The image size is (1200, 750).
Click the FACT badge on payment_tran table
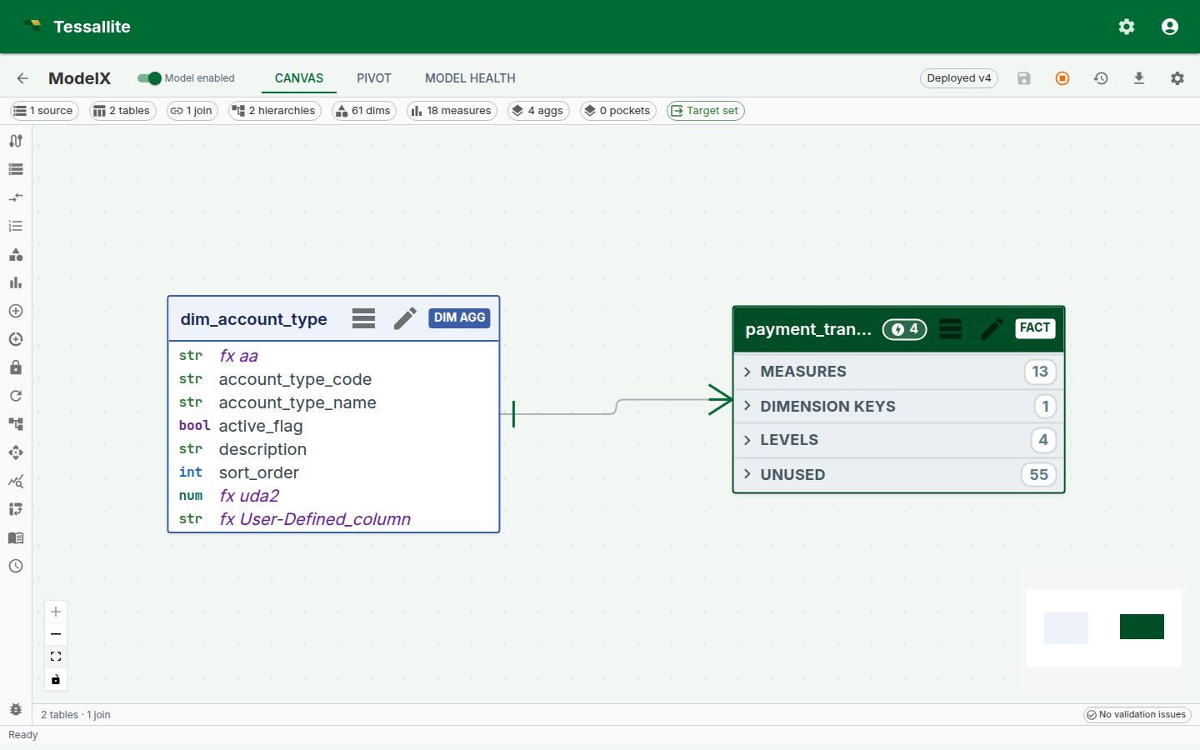pyautogui.click(x=1035, y=328)
